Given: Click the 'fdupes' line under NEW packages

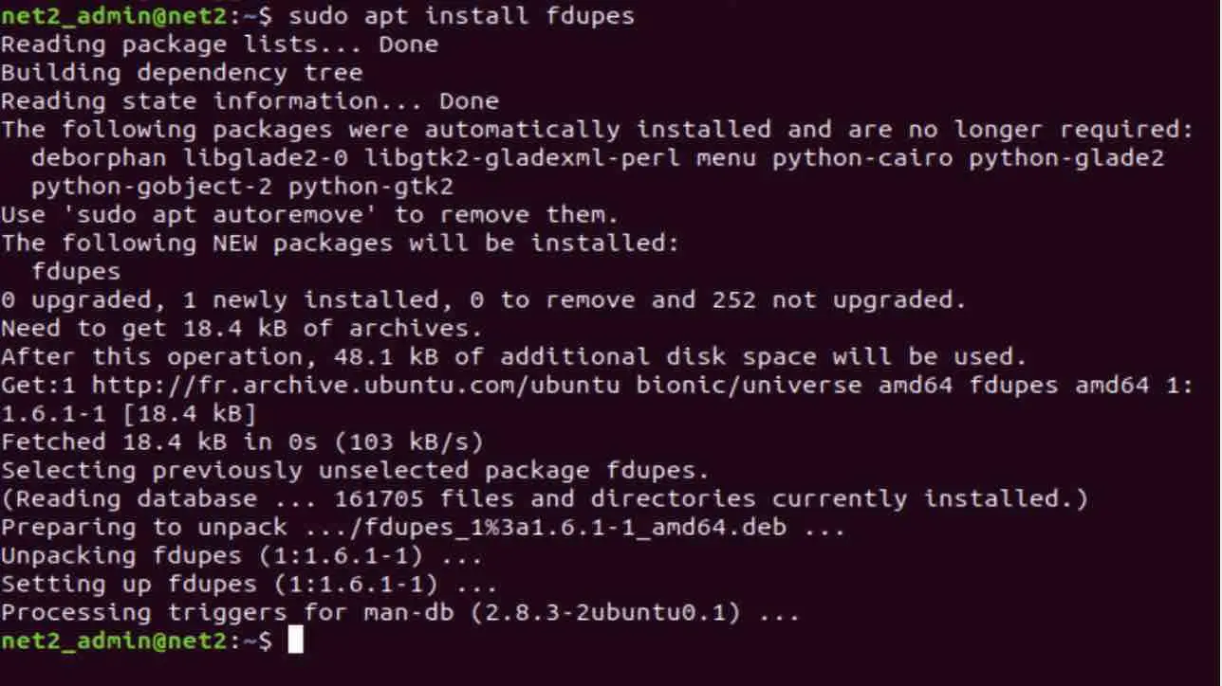Looking at the screenshot, I should pos(76,272).
